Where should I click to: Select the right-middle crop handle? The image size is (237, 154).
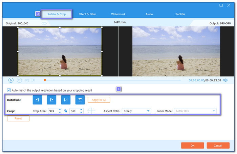click(x=102, y=52)
